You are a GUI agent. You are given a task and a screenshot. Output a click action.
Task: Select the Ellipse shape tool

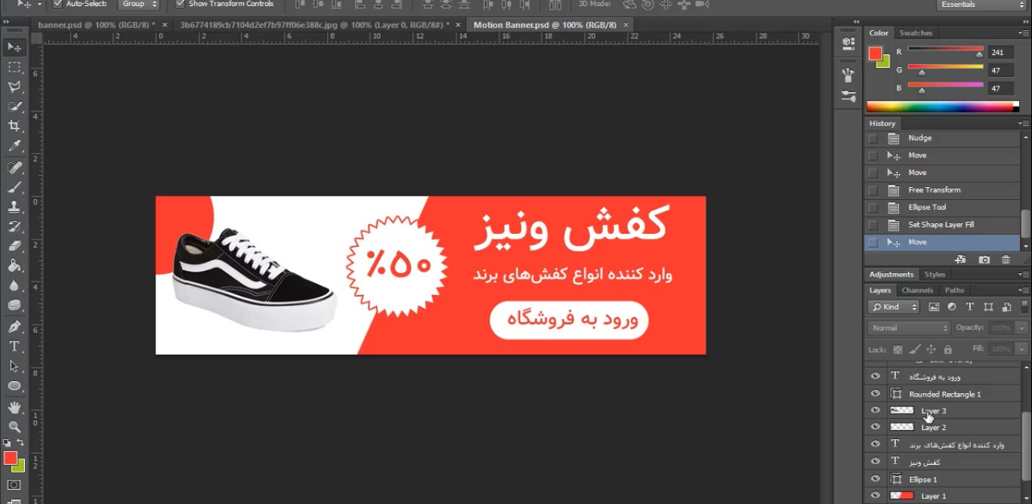pos(14,386)
